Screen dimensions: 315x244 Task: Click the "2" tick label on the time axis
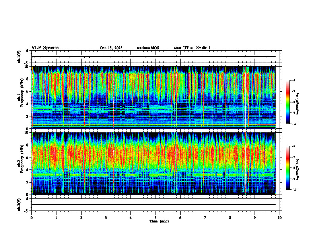coord(81,218)
